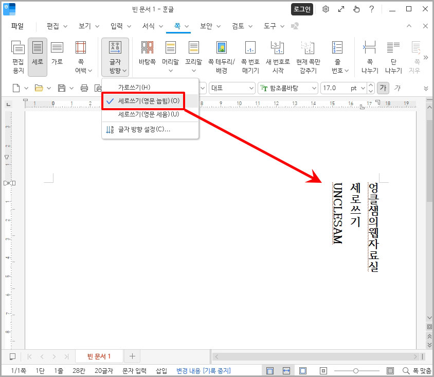Toggle bold formatting with the 가 button
Viewport: 434px width, 377px height.
coord(383,88)
